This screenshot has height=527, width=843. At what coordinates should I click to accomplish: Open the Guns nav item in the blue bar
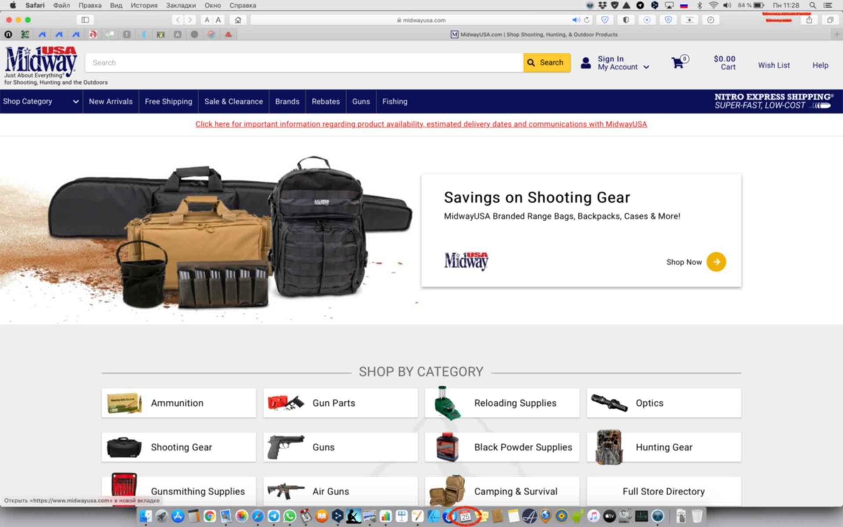[x=361, y=101]
